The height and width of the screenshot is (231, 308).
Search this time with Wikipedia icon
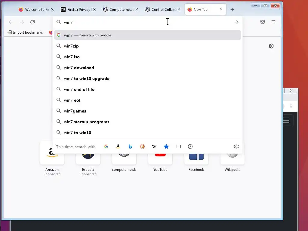coord(154,146)
